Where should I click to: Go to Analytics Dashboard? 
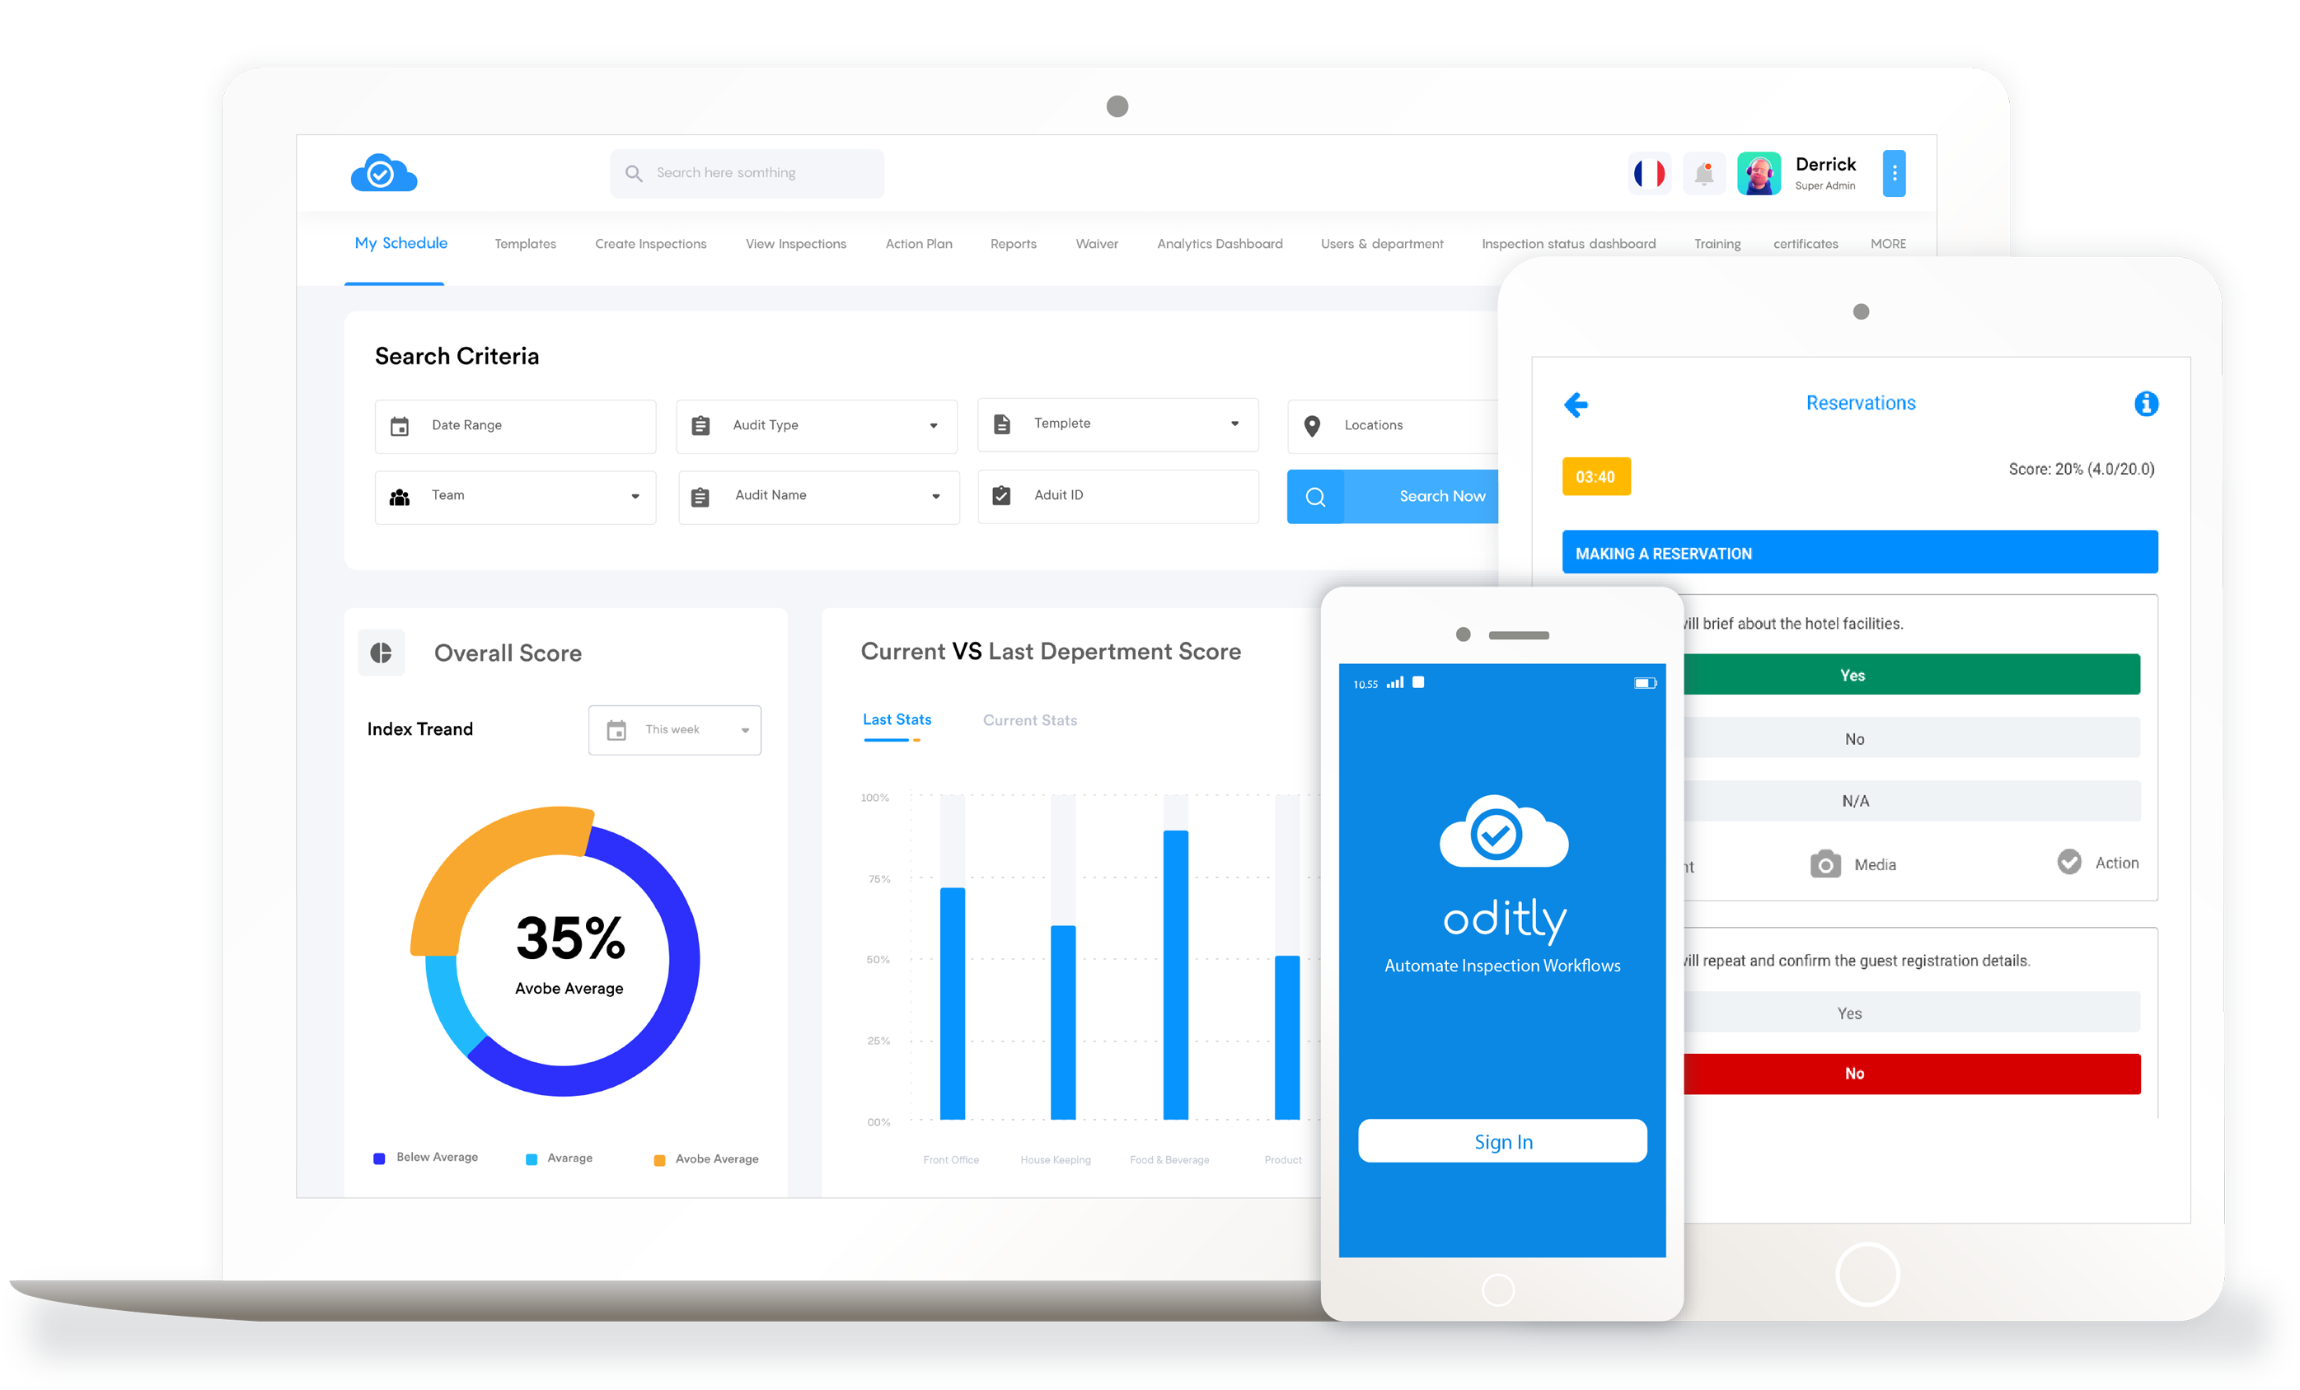pos(1219,244)
